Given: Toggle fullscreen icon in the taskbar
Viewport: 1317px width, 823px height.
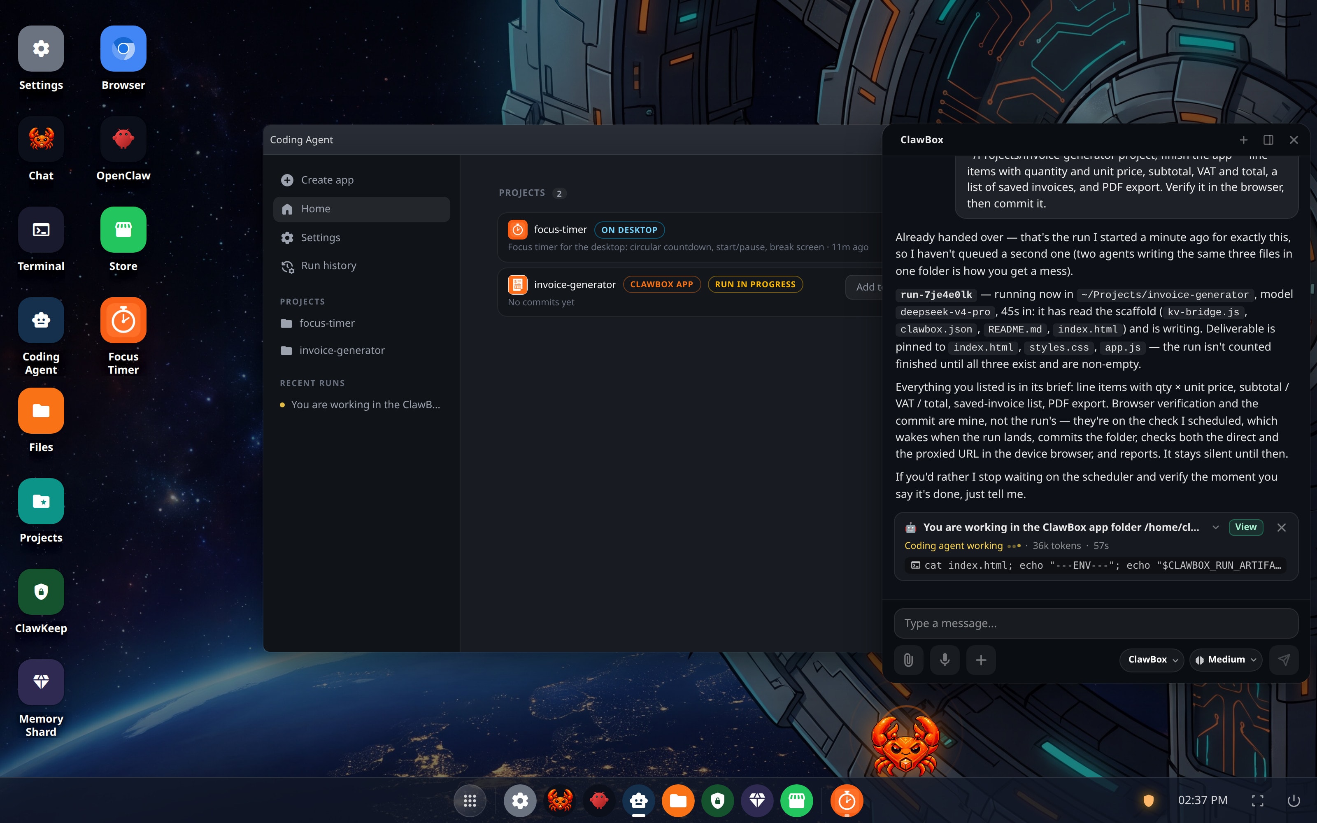Looking at the screenshot, I should point(1258,801).
